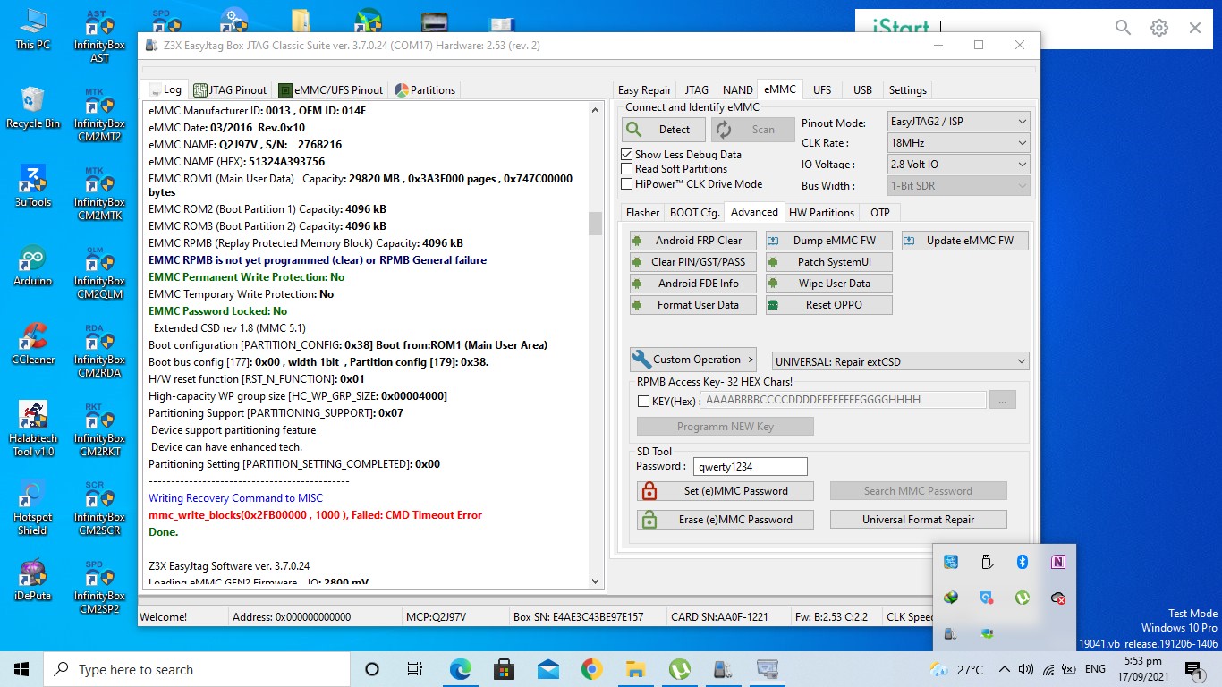Open InfinityBox CM2SP2 shortcut
Viewport: 1222px width, 687px height.
pyautogui.click(x=99, y=587)
